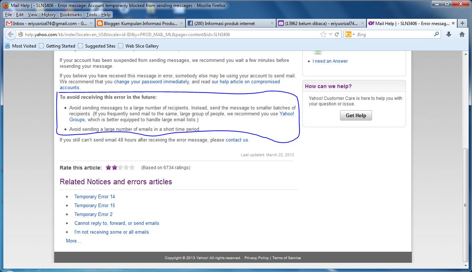Click the I need an Answer link
The height and width of the screenshot is (272, 472).
point(330,61)
